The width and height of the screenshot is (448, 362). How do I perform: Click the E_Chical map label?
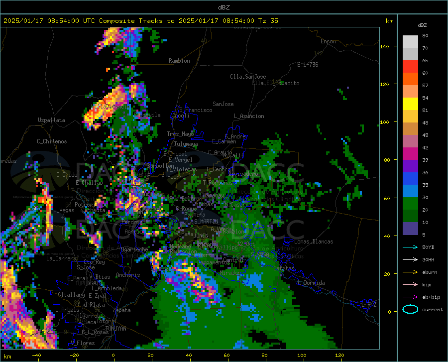tap(175, 154)
